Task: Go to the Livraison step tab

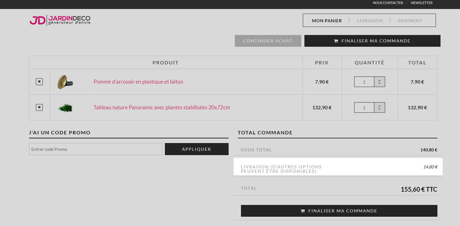Action: (x=370, y=21)
